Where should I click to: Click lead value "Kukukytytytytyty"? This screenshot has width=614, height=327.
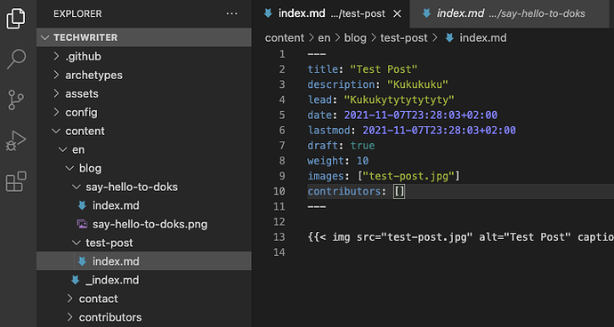(x=399, y=100)
